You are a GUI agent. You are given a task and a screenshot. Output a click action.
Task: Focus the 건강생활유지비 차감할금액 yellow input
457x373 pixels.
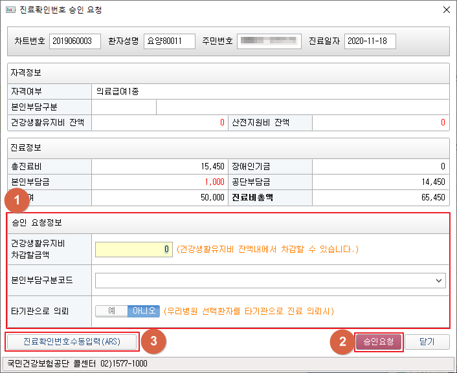(134, 249)
